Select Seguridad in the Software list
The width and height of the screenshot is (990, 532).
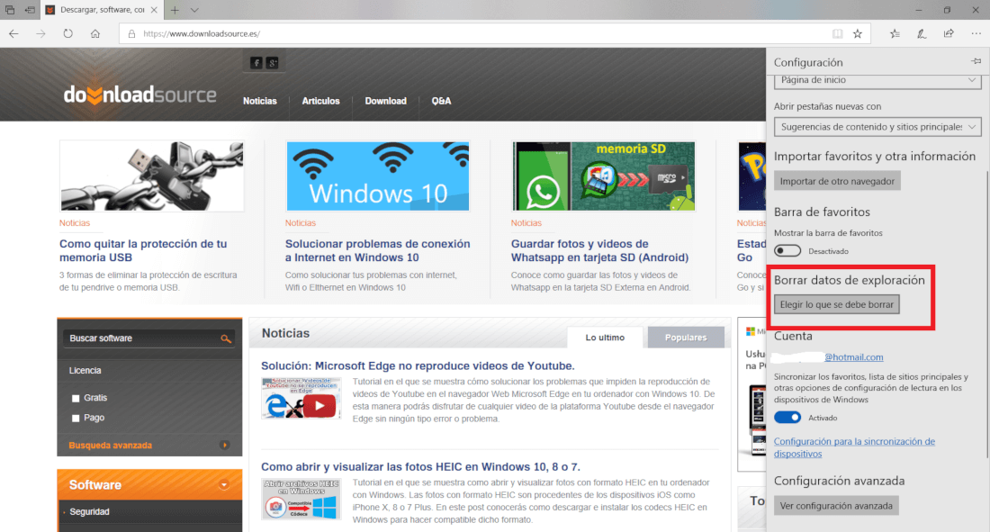pos(90,512)
